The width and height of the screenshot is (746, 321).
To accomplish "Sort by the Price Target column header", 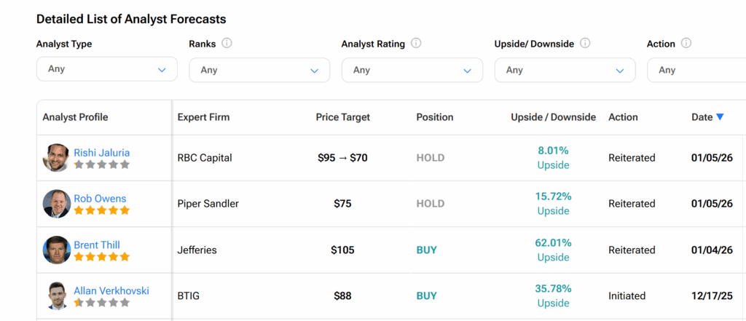I will [342, 117].
